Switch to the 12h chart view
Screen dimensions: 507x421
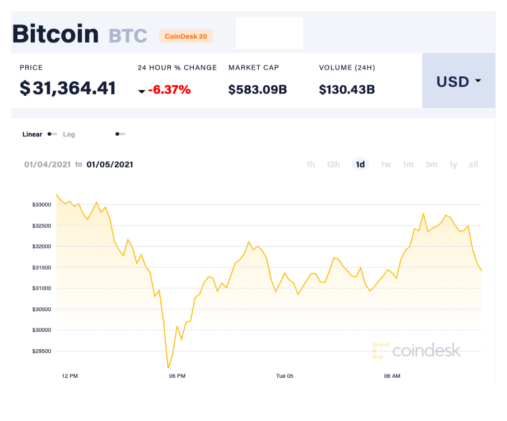click(333, 164)
